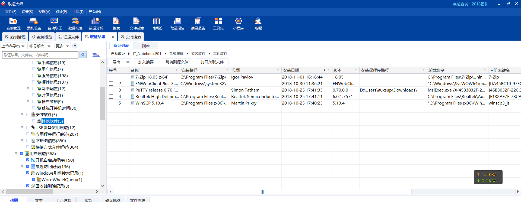The height and width of the screenshot is (202, 521).
Task: Close the 取证结果 tab
Action: tap(113, 37)
